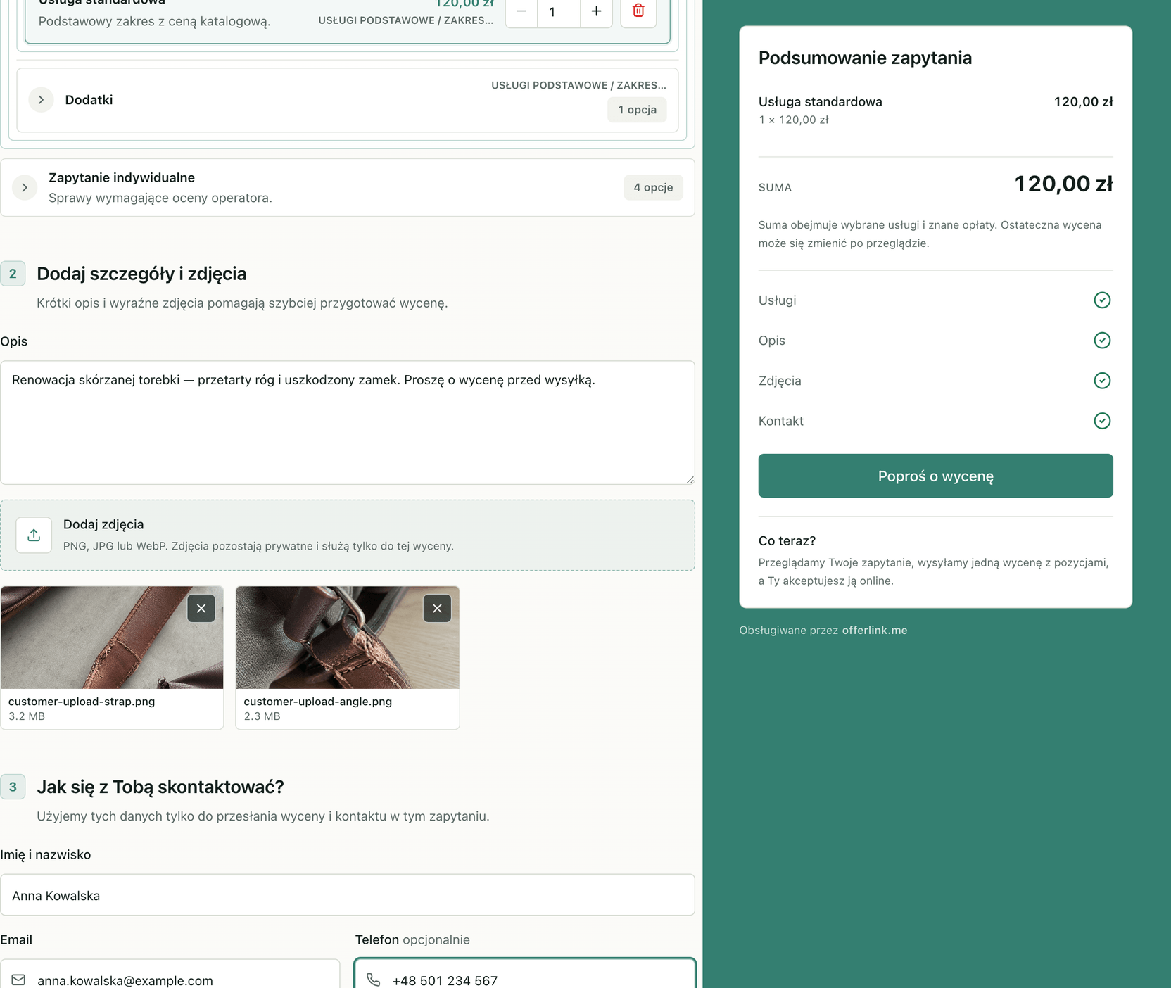Click the phone icon in the Telefon field
The image size is (1171, 988).
(x=374, y=980)
